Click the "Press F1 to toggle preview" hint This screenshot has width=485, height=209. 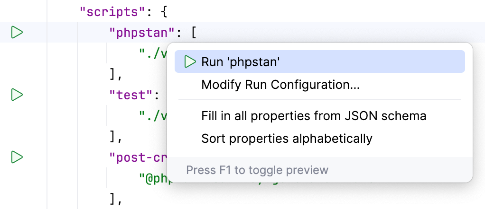(257, 170)
